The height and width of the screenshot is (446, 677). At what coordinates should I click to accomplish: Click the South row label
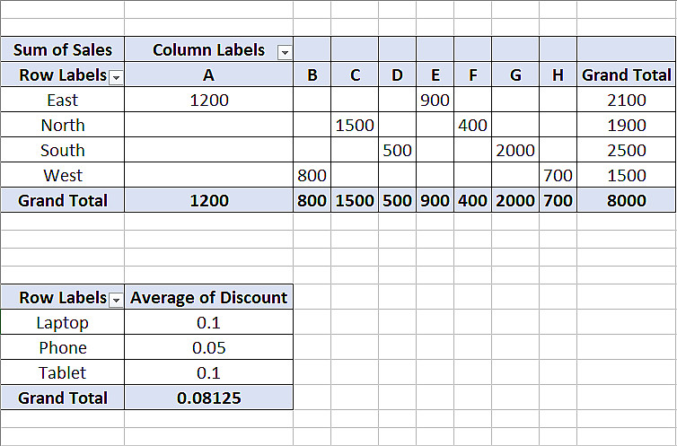(x=63, y=151)
